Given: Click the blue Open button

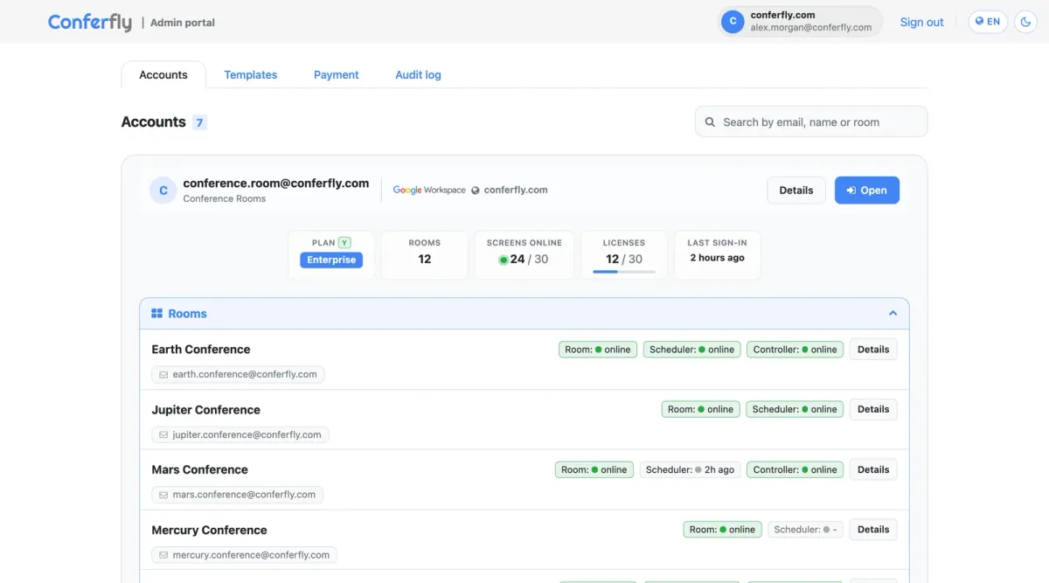Looking at the screenshot, I should 867,190.
